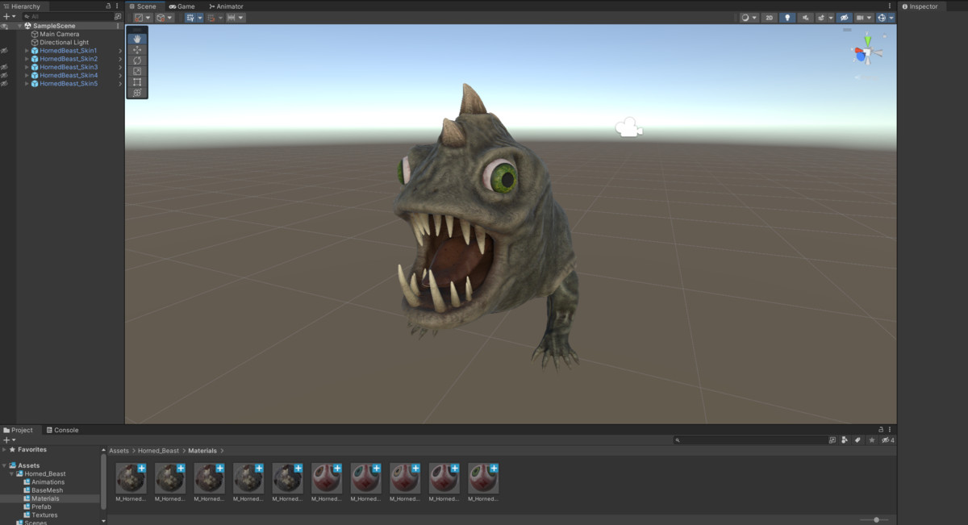Select the Move tool in Scene toolbar
968x525 pixels.
pyautogui.click(x=137, y=50)
